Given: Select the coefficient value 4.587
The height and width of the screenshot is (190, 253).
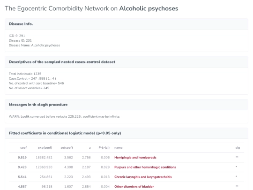Looking at the screenshot, I should [x=22, y=186].
